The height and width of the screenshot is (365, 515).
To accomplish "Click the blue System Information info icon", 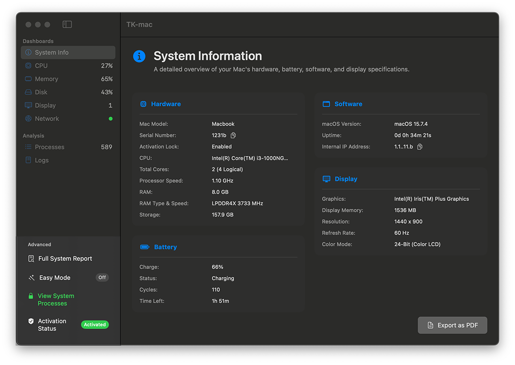I will [x=139, y=56].
